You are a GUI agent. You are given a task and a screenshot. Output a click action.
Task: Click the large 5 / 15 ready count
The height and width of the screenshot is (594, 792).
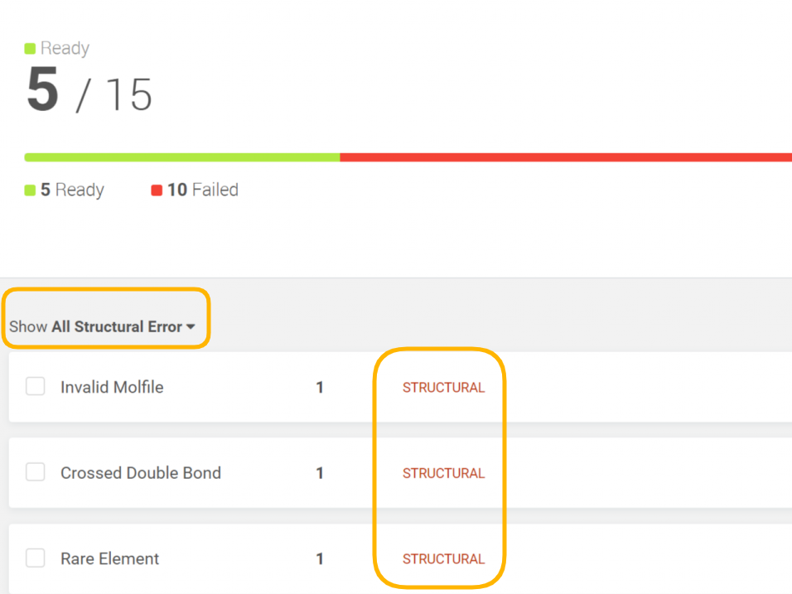(x=89, y=92)
